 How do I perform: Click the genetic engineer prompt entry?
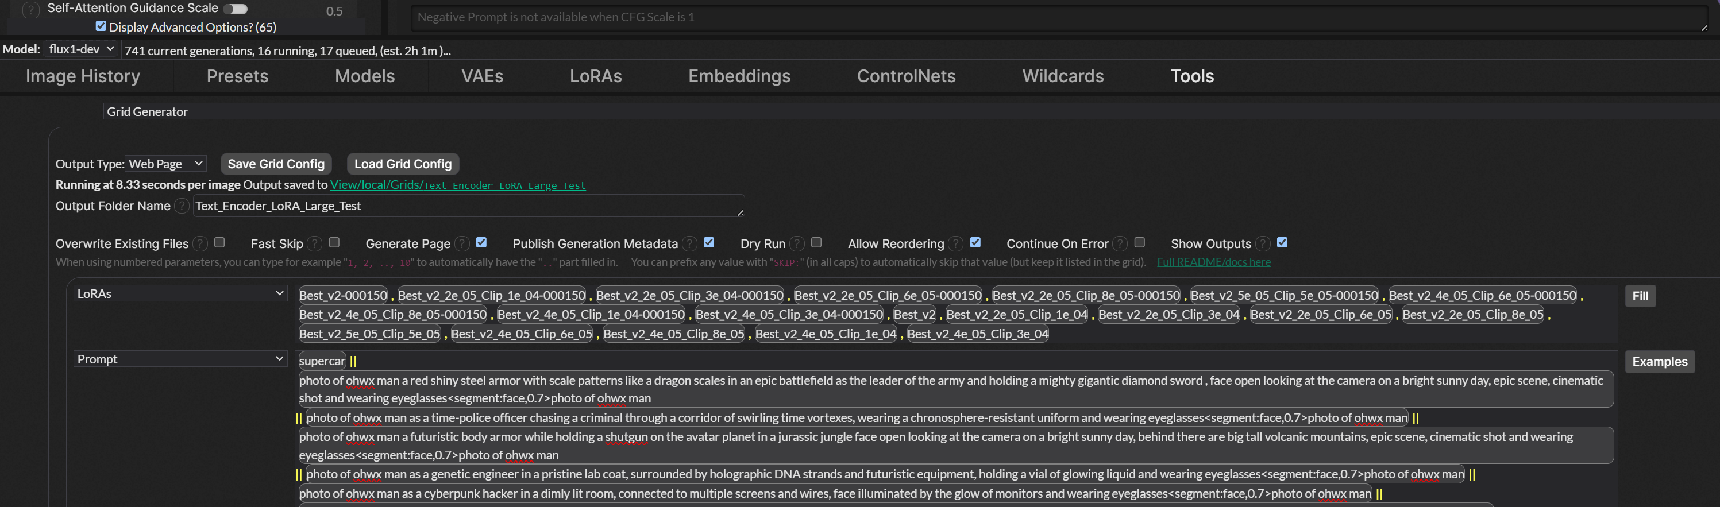tap(885, 474)
